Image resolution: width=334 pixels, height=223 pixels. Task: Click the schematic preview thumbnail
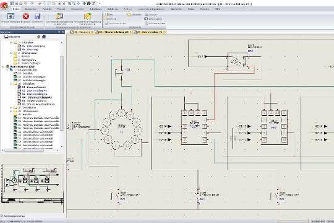32,184
